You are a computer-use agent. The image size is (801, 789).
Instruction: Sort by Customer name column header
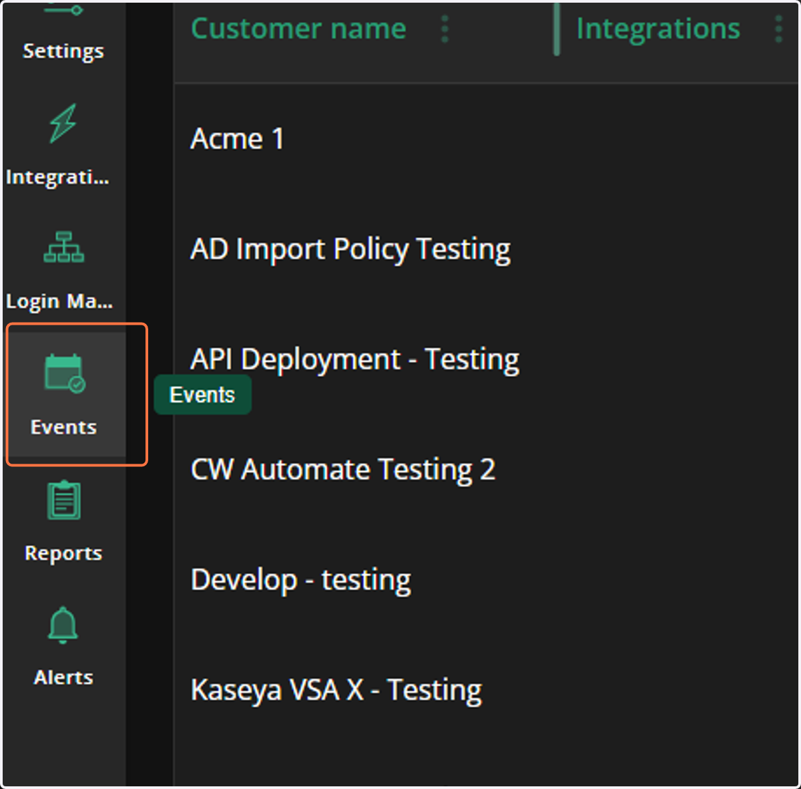coord(298,29)
